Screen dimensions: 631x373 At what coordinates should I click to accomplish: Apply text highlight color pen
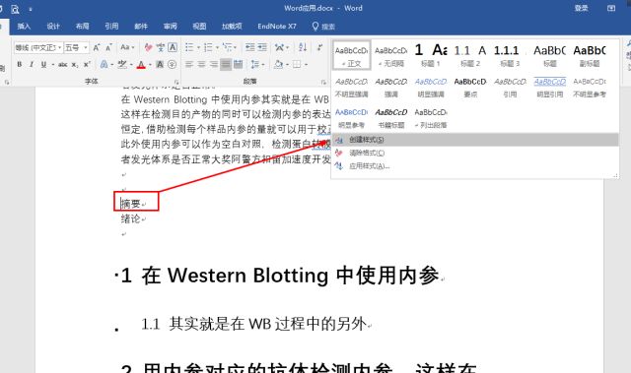point(122,64)
